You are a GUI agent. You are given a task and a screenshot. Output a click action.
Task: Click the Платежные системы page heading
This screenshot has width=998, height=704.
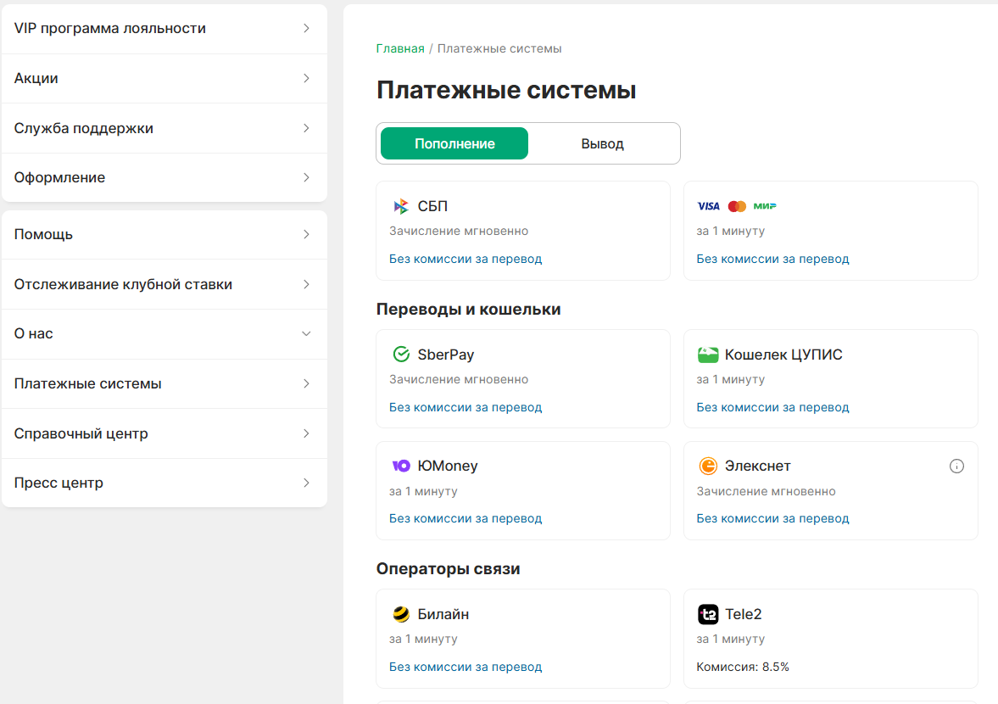coord(506,90)
